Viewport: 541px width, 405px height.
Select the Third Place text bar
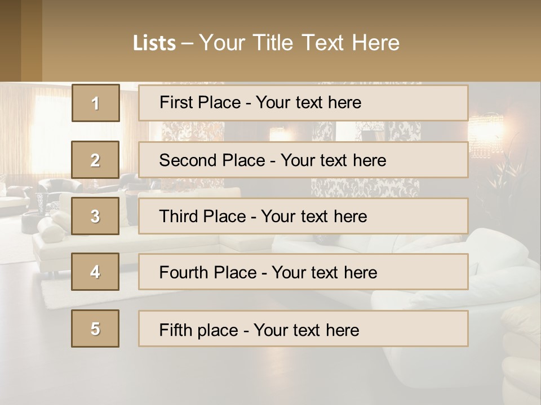303,216
